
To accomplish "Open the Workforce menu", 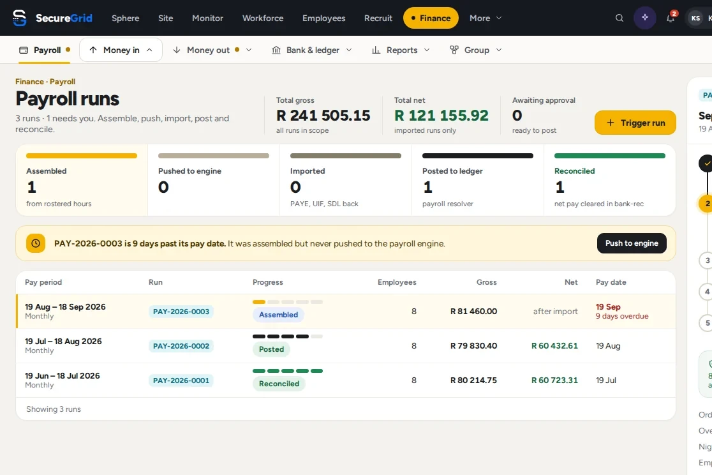I will click(263, 18).
